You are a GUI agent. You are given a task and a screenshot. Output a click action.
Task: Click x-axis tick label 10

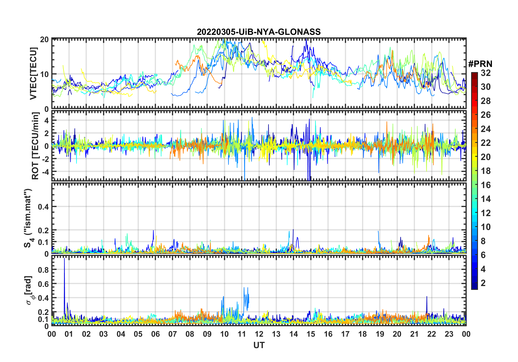(224, 334)
